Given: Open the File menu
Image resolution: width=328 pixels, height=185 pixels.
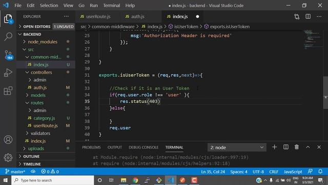Looking at the screenshot, I should (x=18, y=6).
